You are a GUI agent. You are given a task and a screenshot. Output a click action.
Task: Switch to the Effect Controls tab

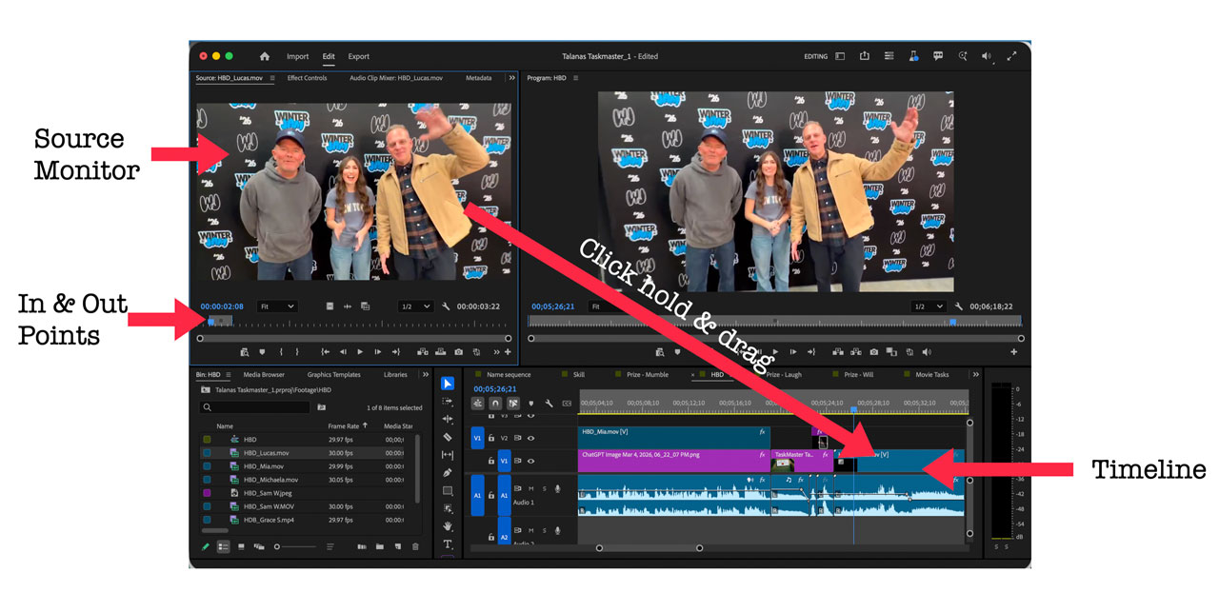tap(307, 78)
